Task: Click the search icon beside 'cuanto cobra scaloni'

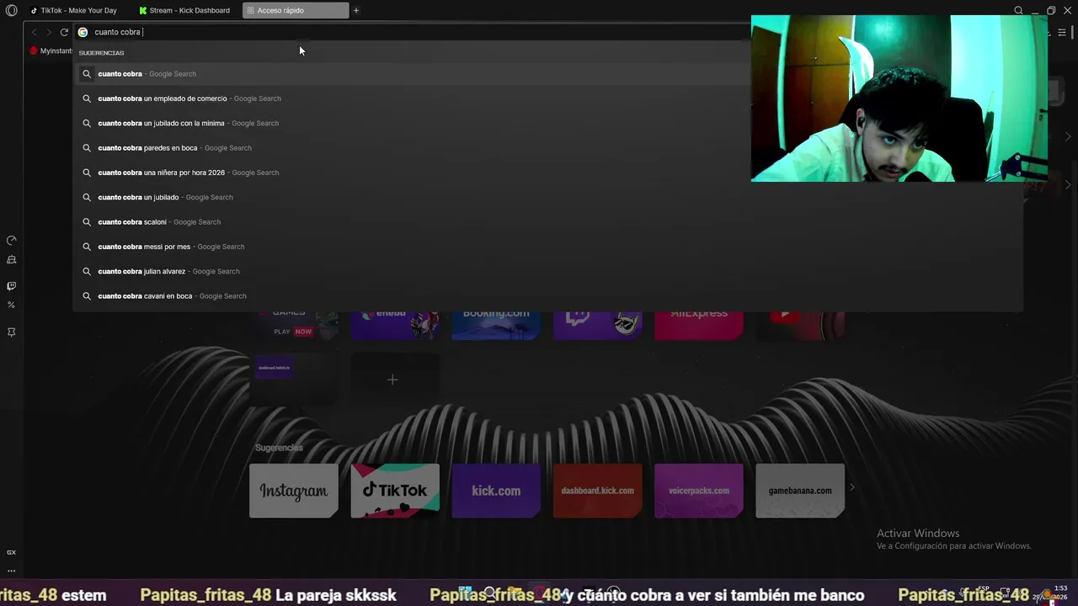Action: coord(87,222)
